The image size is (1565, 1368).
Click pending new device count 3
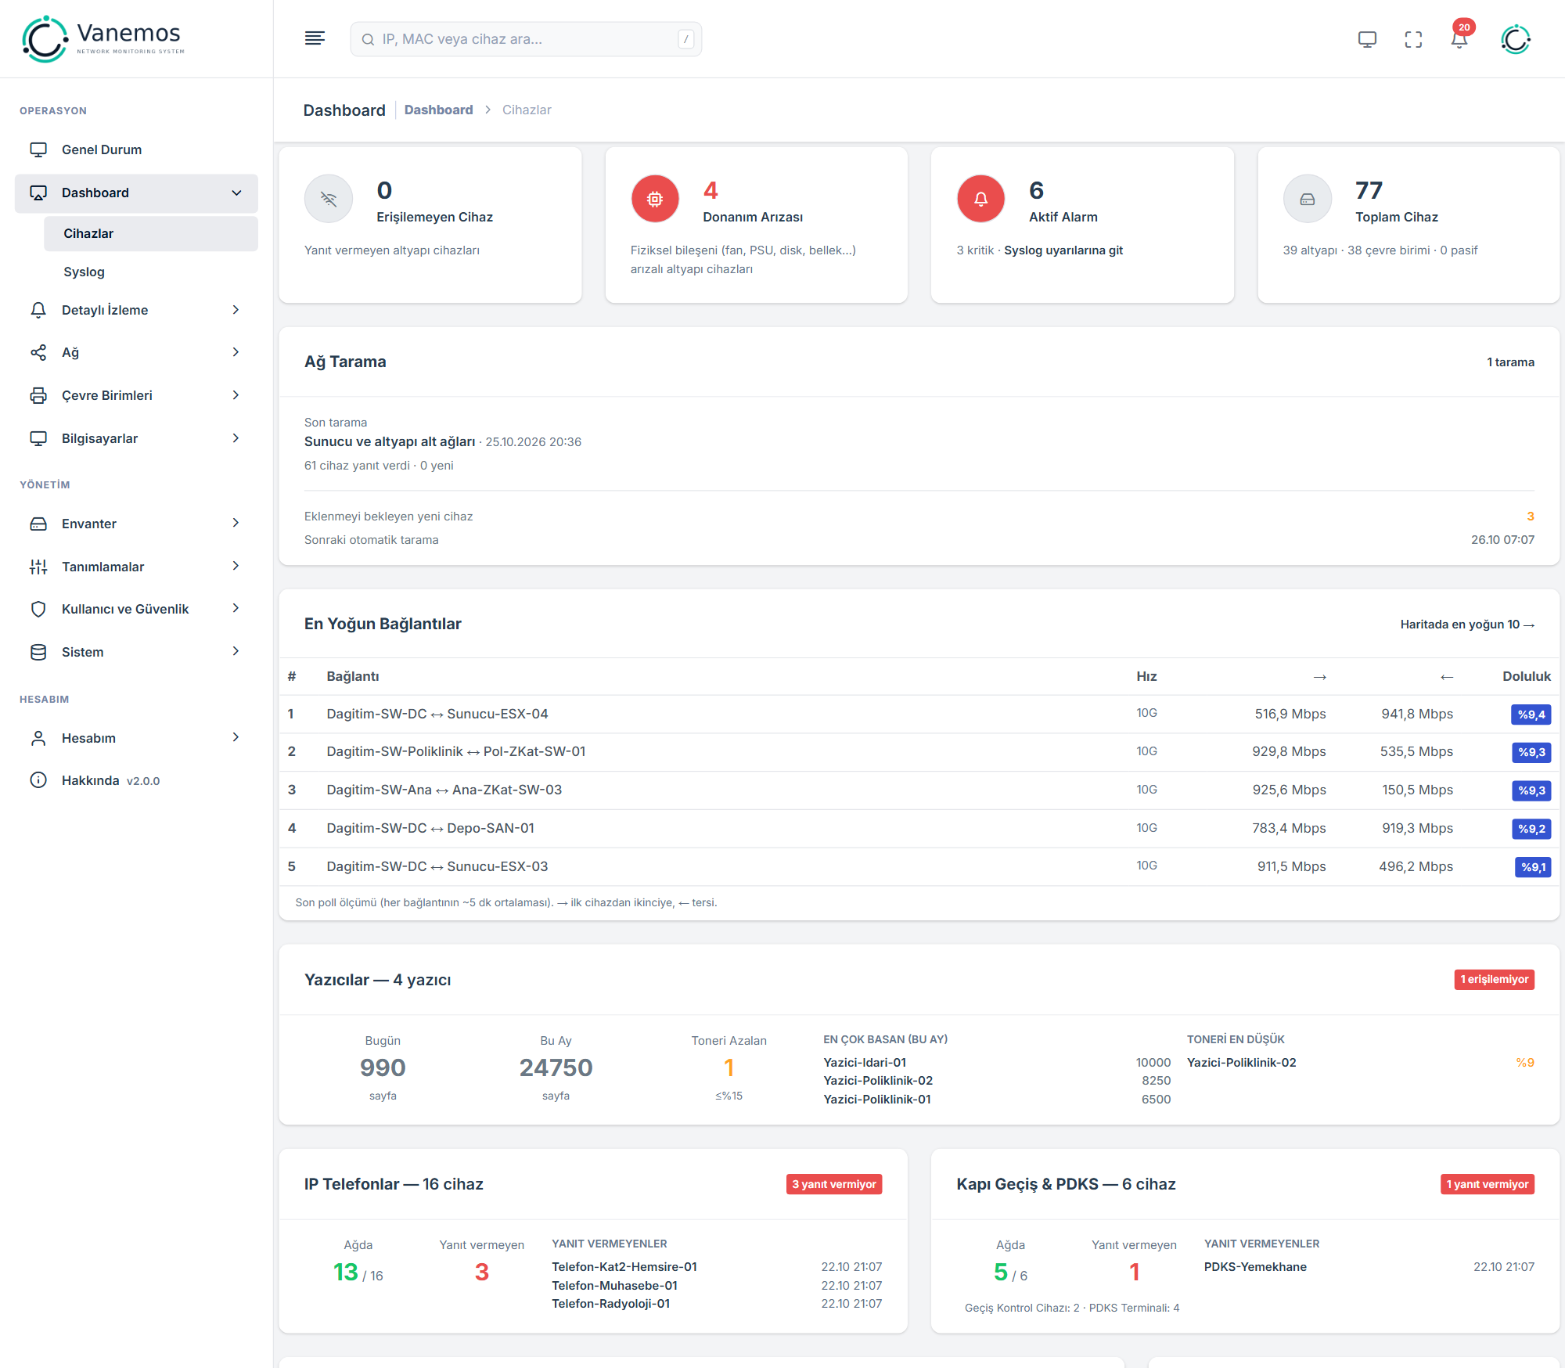coord(1530,516)
